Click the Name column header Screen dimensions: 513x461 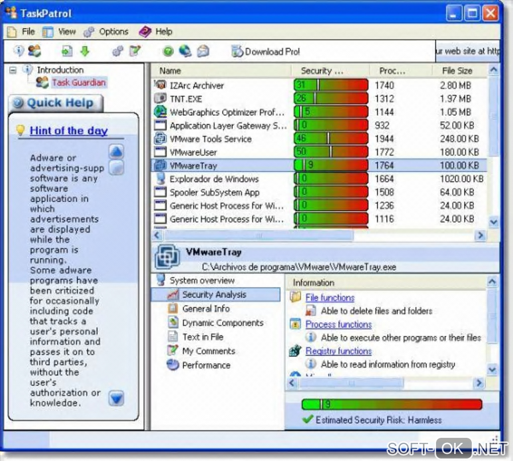click(221, 71)
